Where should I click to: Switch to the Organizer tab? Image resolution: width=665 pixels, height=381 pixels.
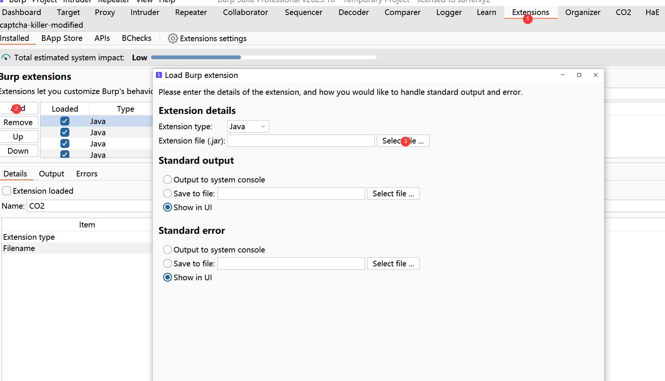pos(583,12)
